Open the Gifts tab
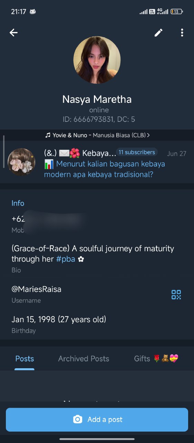194x443 pixels. click(x=156, y=359)
